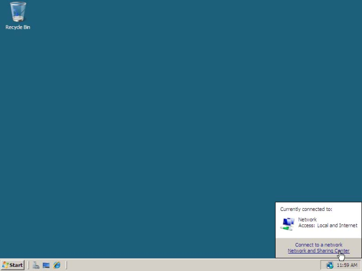The width and height of the screenshot is (362, 271).
Task: Click the 11:59 AM taskbar clock
Action: tap(347, 265)
